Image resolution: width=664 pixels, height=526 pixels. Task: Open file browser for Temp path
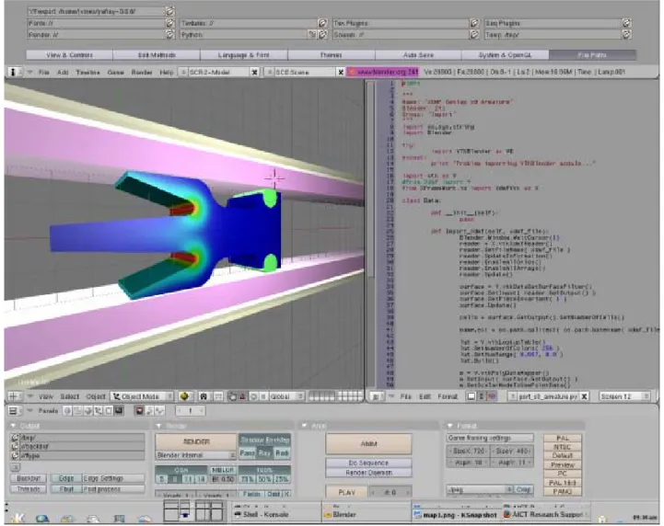coord(627,35)
